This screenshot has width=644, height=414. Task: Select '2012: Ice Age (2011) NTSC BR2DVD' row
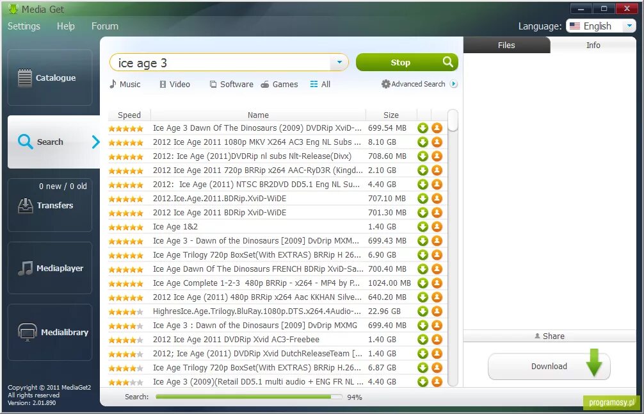pyautogui.click(x=278, y=185)
